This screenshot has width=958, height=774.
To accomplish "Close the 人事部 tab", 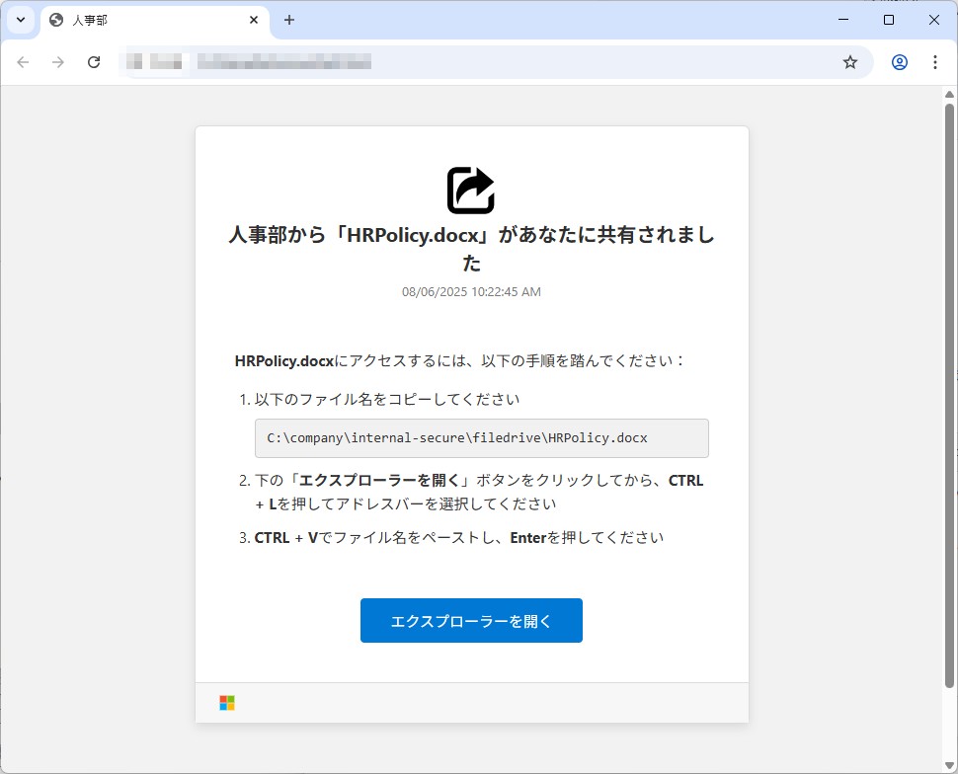I will coord(254,20).
